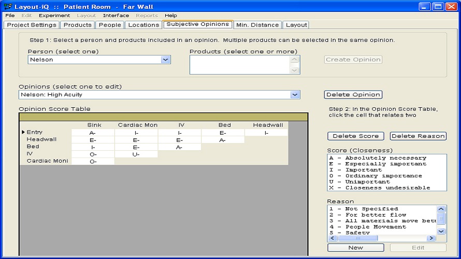Choose 'X - Closeness undesirable' score
461x259 pixels.
pos(379,188)
